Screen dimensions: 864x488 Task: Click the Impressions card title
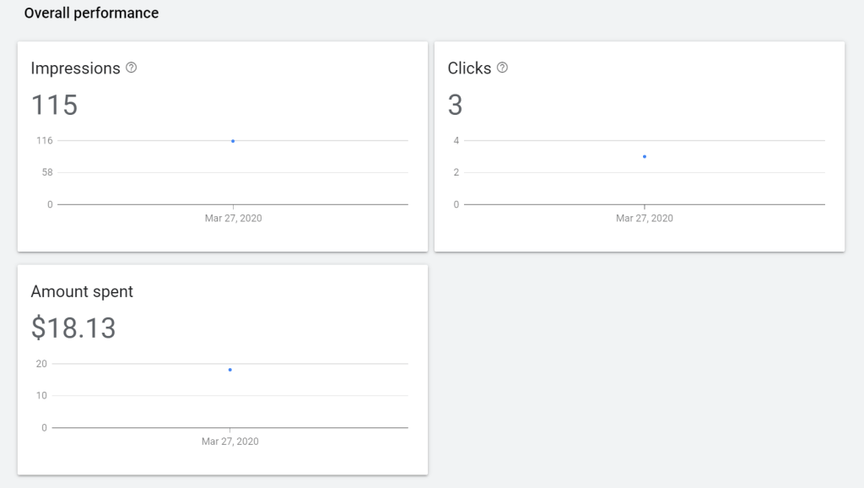point(75,68)
